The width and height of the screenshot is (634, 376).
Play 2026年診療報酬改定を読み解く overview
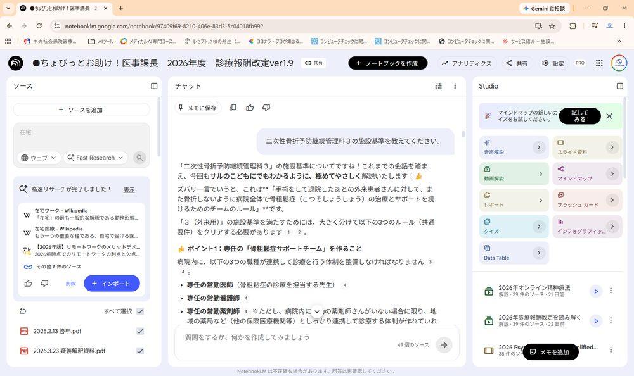pos(596,321)
